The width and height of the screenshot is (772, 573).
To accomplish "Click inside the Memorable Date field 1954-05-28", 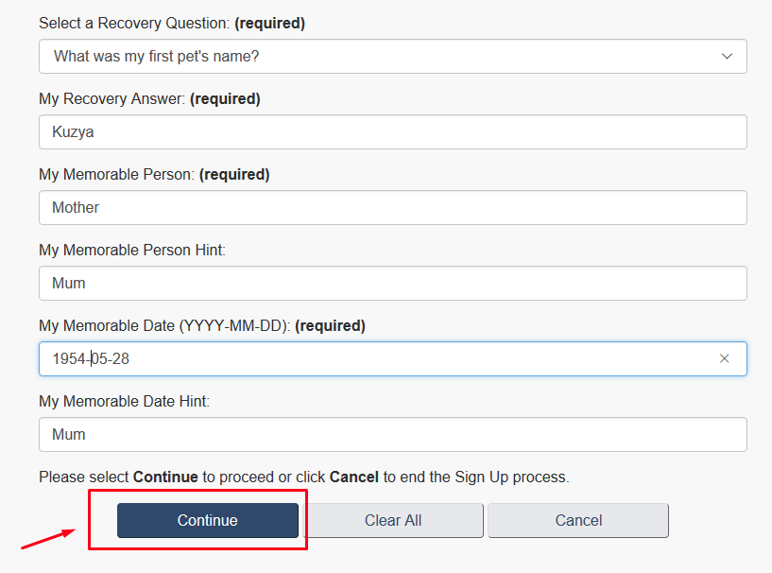I will click(x=393, y=358).
